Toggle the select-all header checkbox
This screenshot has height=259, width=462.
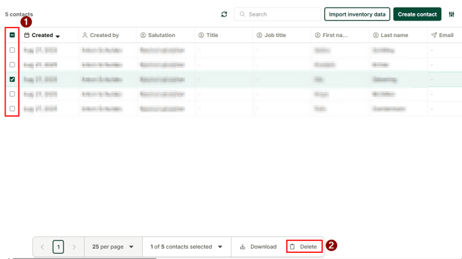coord(12,35)
